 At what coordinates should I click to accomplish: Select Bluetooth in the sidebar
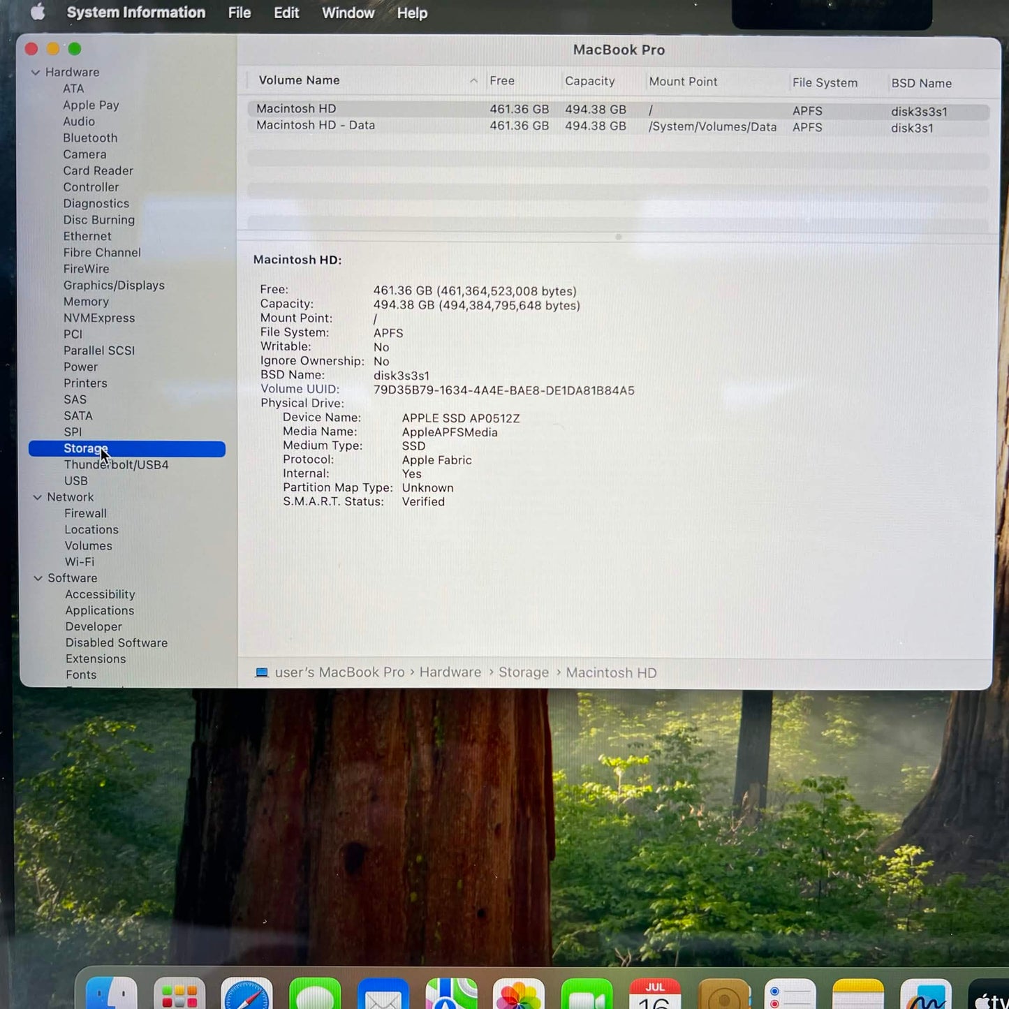(x=90, y=138)
